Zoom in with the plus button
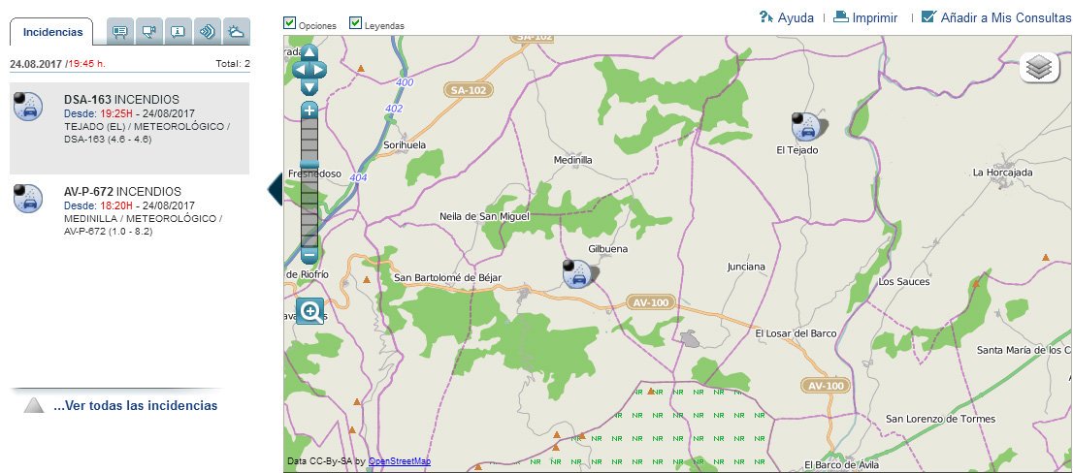 pos(309,110)
